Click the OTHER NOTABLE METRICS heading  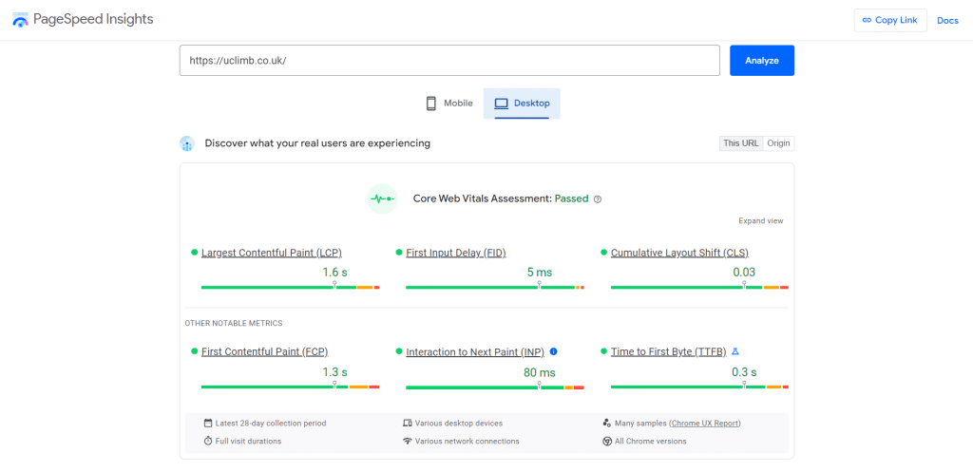(234, 323)
